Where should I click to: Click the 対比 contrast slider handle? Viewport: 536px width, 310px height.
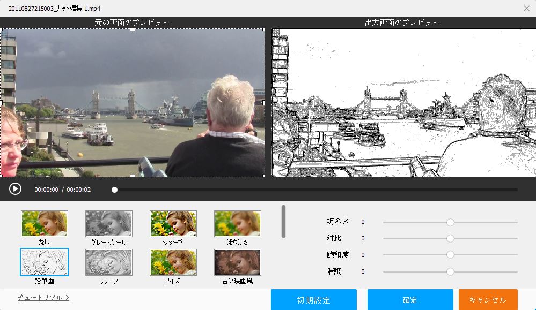(x=450, y=238)
